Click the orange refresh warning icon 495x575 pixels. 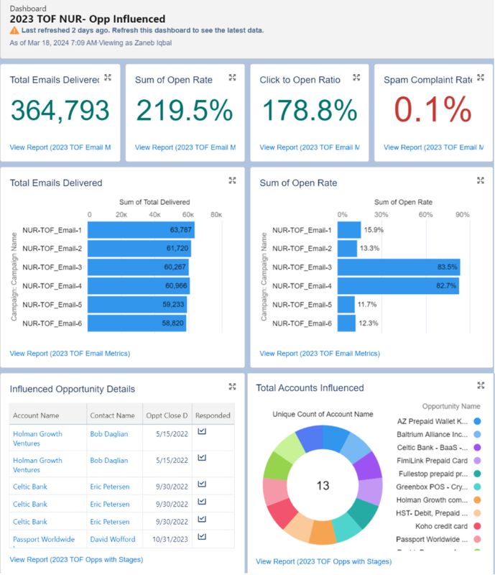coord(14,30)
